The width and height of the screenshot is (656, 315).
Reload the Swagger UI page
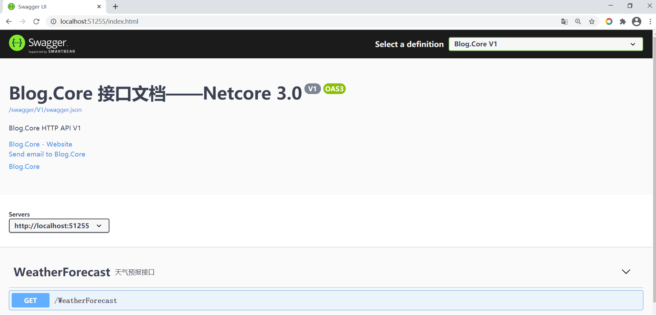pyautogui.click(x=36, y=22)
